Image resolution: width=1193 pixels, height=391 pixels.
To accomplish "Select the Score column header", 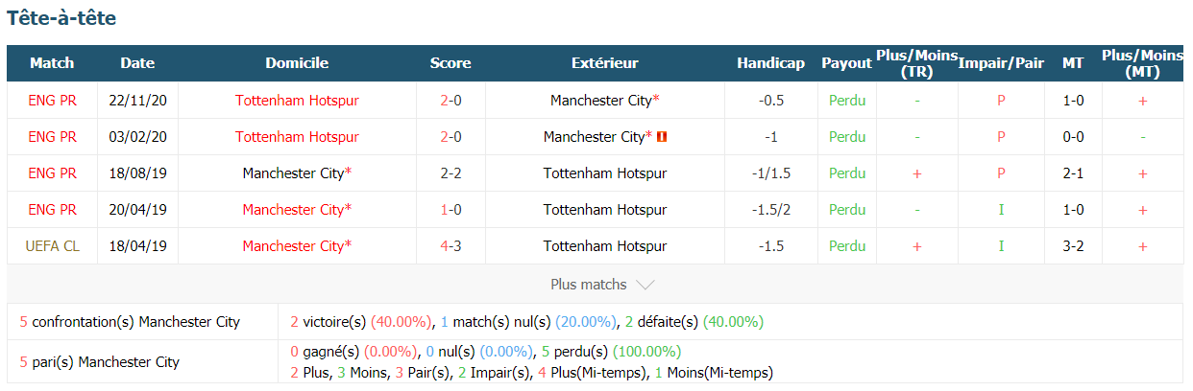I will click(x=450, y=63).
